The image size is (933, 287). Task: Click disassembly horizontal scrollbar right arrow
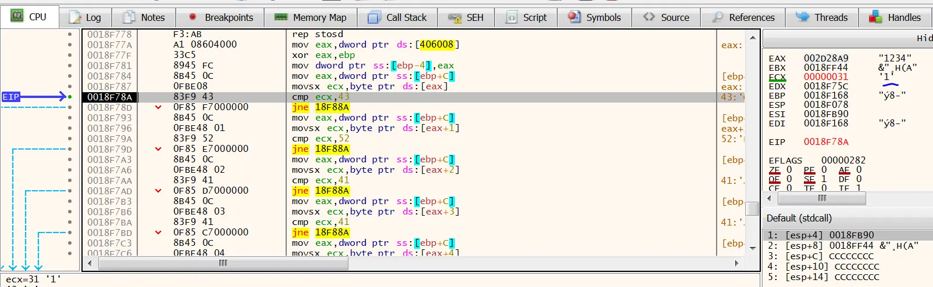pyautogui.click(x=737, y=263)
